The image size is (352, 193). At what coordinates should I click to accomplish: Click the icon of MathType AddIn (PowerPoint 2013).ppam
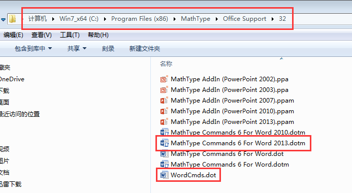(164, 122)
